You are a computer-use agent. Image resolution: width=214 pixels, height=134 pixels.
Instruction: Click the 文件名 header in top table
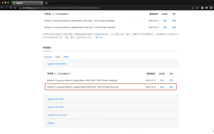click(47, 14)
